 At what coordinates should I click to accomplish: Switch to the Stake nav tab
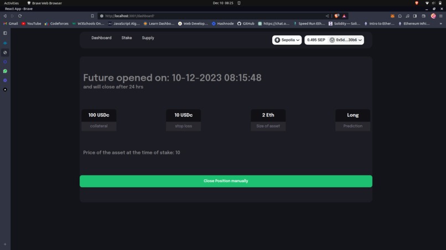click(x=127, y=38)
